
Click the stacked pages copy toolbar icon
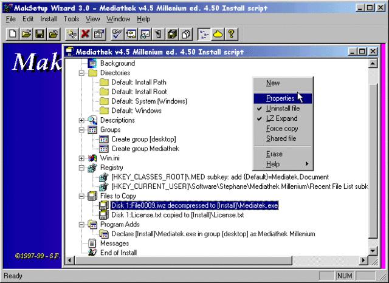point(186,33)
